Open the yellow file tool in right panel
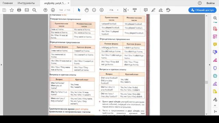 215,92
